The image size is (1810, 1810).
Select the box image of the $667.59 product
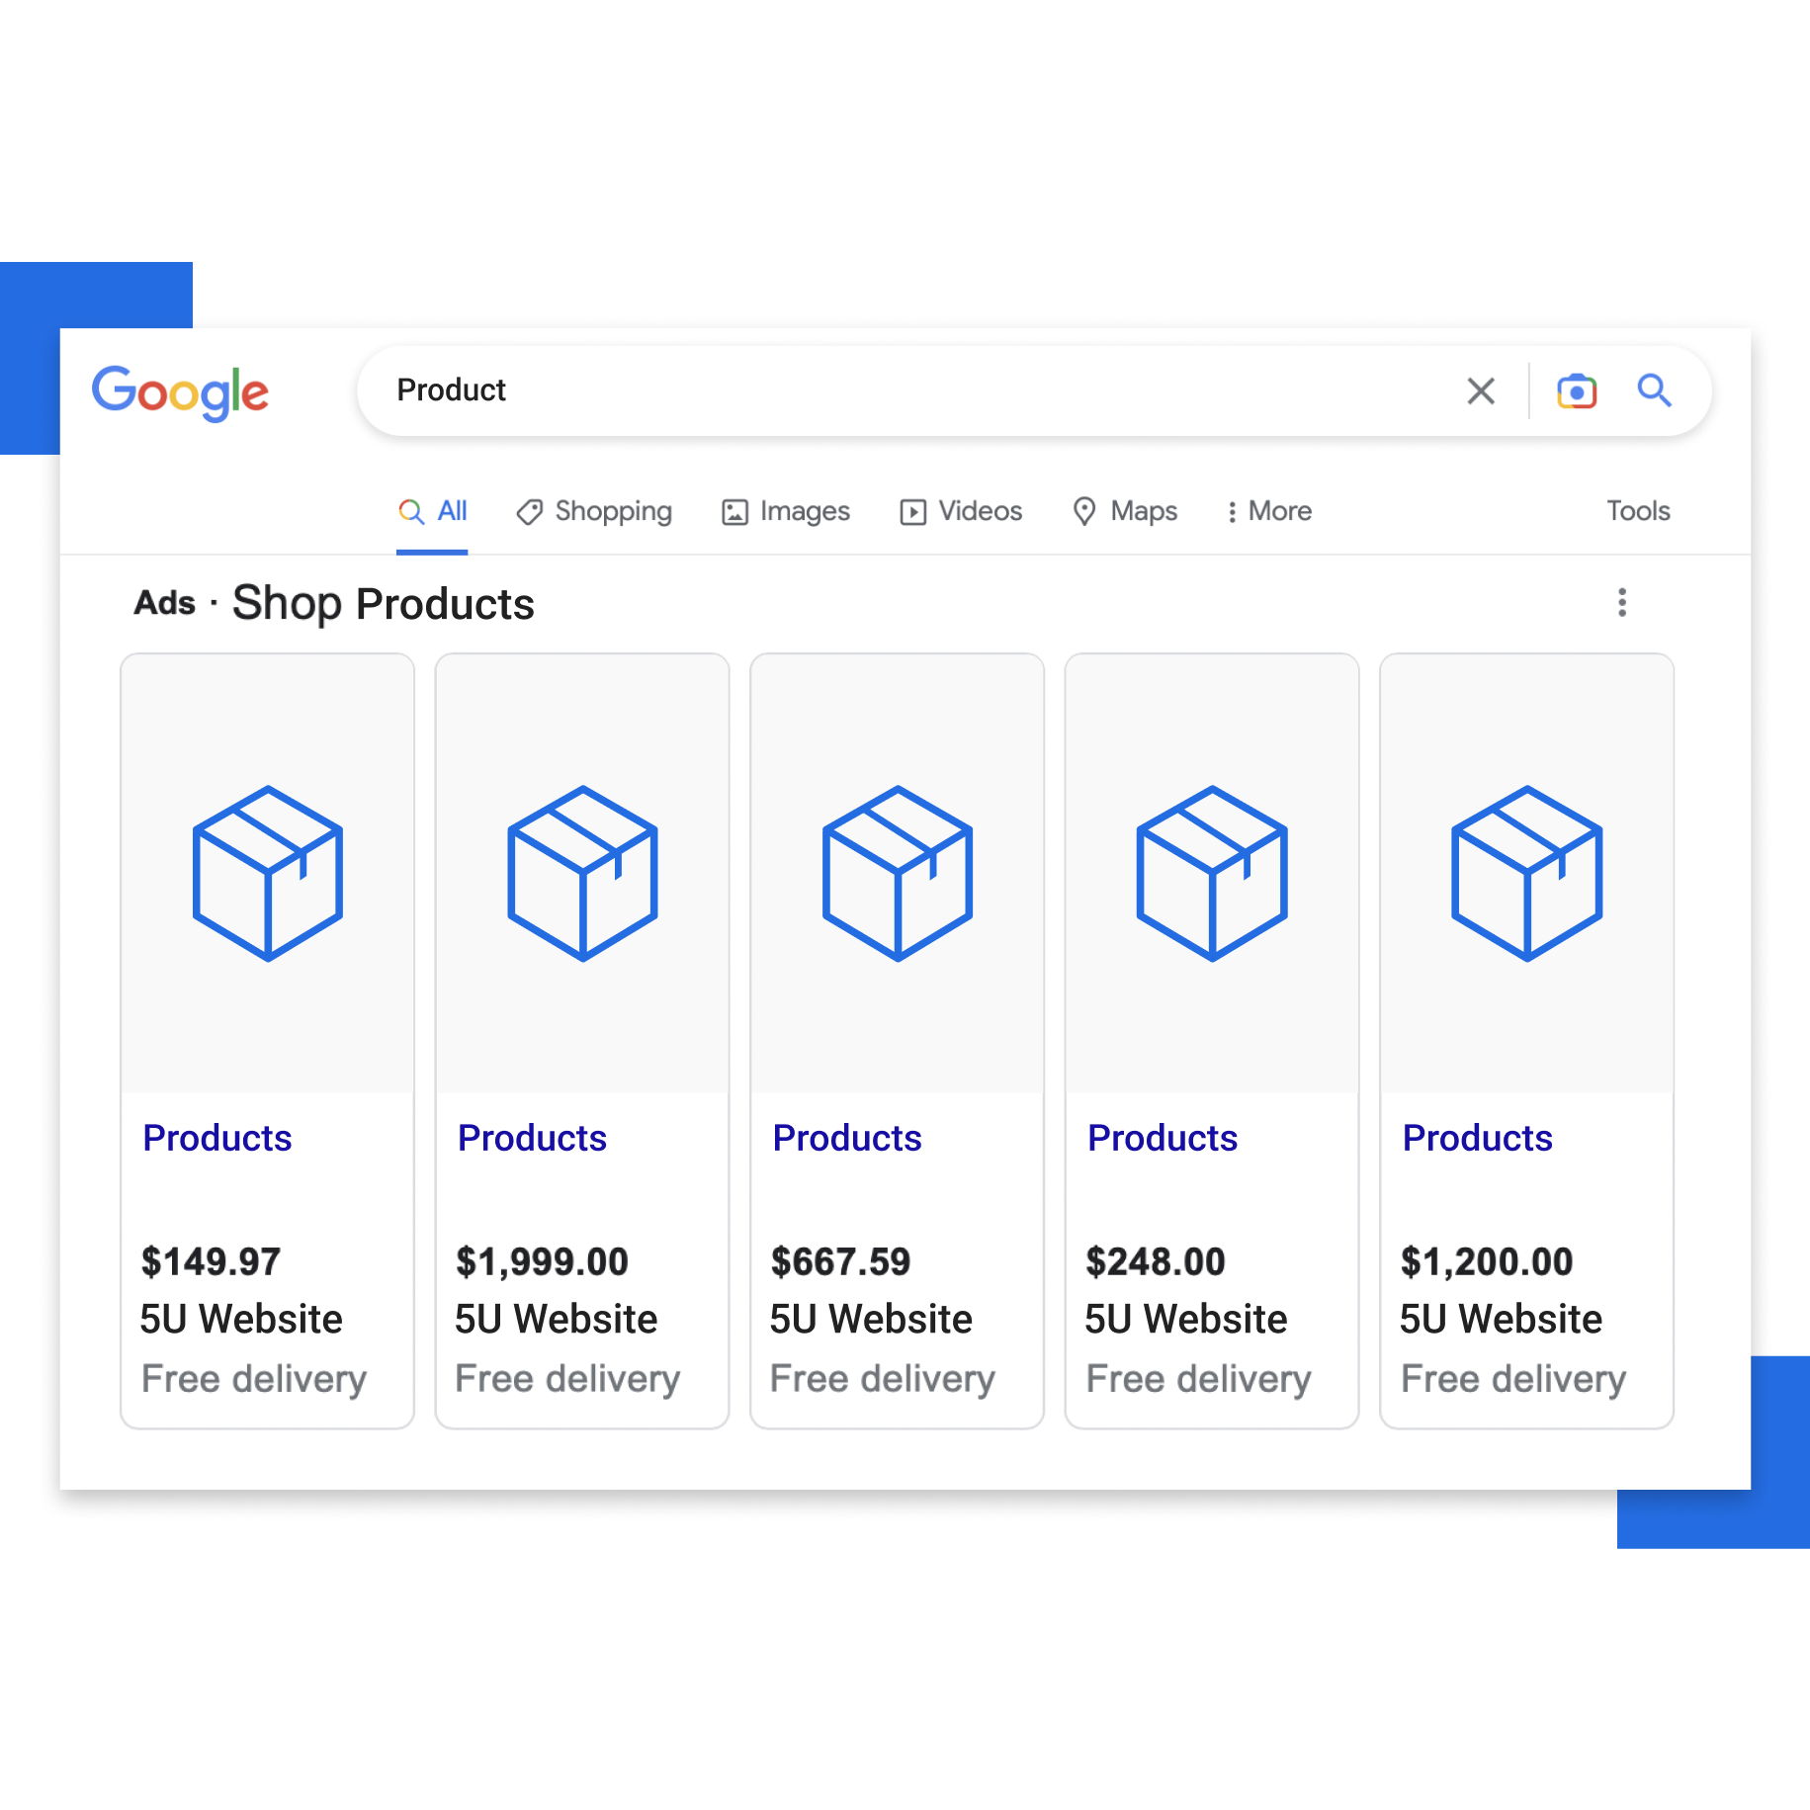coord(898,873)
